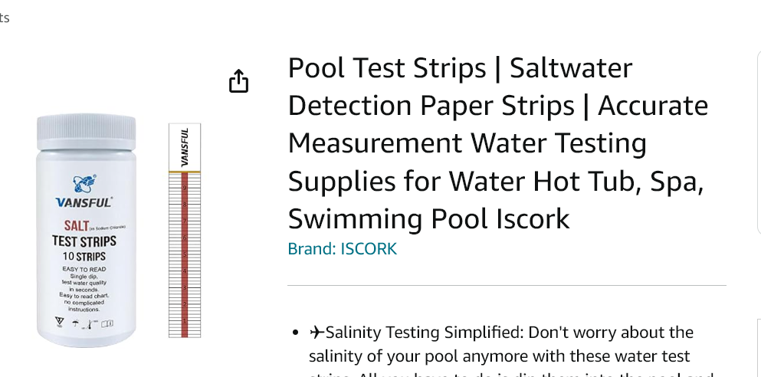Viewport: 761px width, 377px height.
Task: Click 'EASY TO READ' text on the bottle
Action: tap(84, 270)
